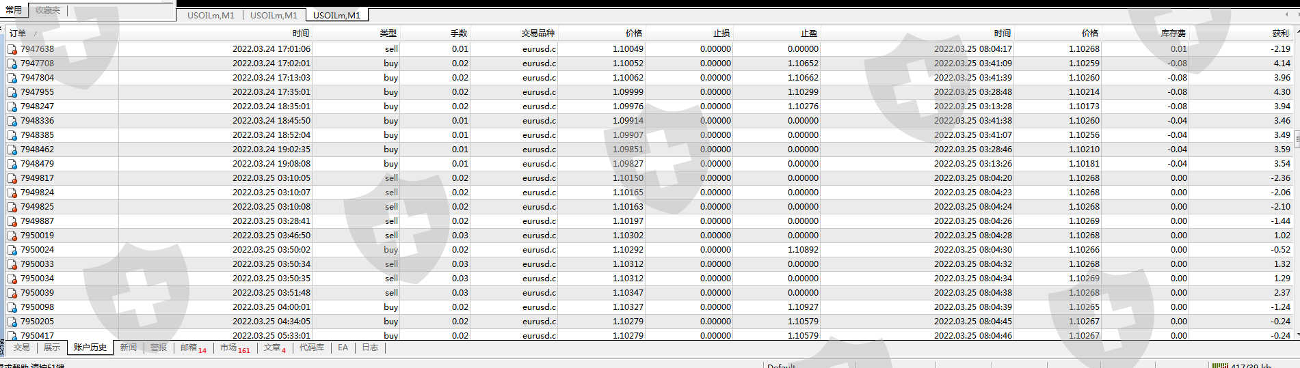The height and width of the screenshot is (368, 1300).
Task: Select the row icon of order 7948247
Action: (12, 107)
